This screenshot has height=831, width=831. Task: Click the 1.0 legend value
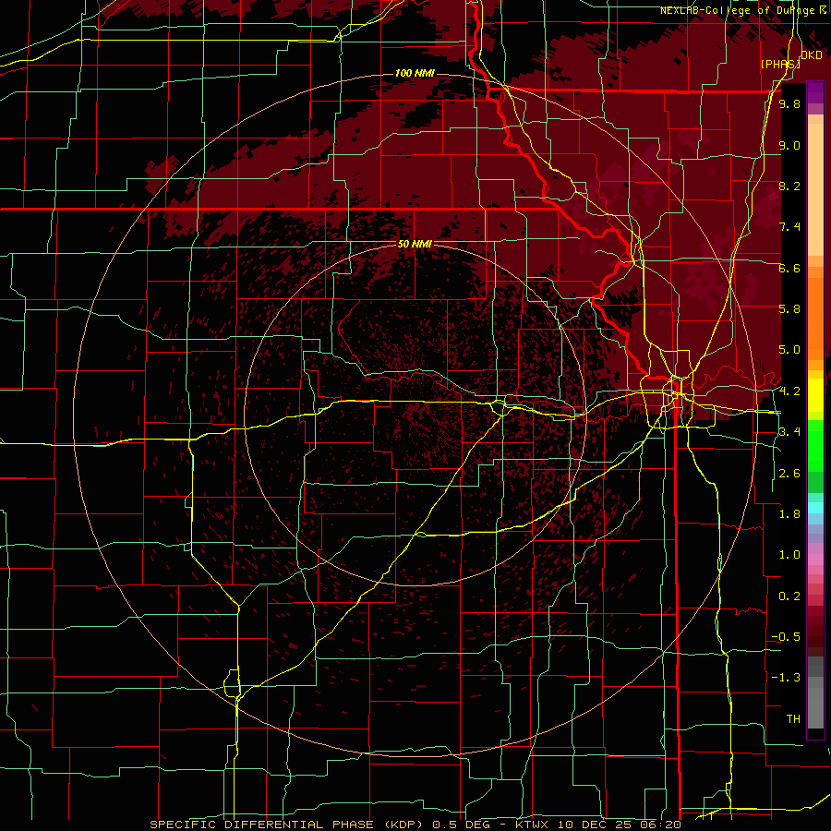[x=789, y=555]
